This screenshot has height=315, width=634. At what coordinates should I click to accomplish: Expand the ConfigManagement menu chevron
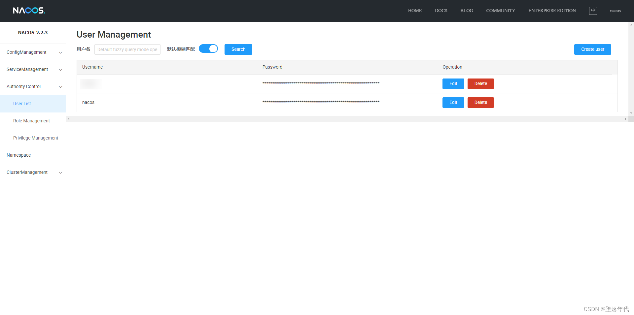(60, 52)
